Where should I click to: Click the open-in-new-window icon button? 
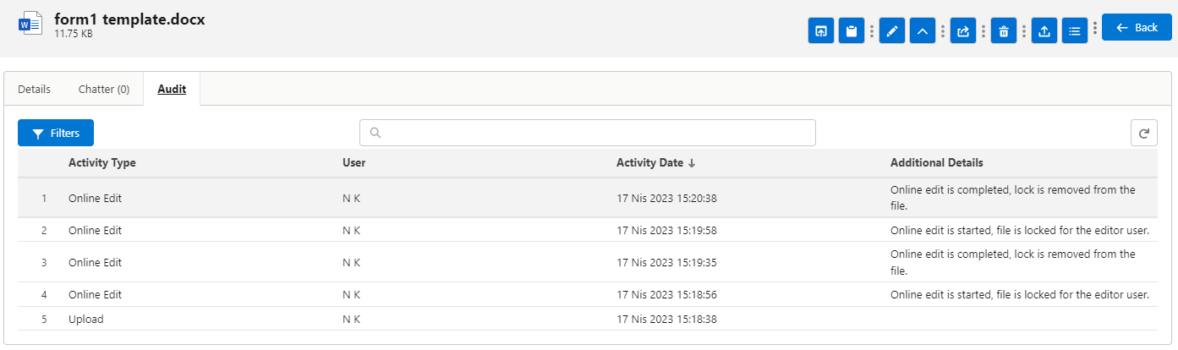[820, 31]
